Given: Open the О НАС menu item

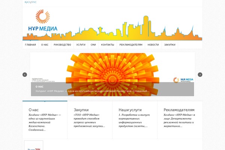Looking at the screenshot, I should [x=45, y=45].
